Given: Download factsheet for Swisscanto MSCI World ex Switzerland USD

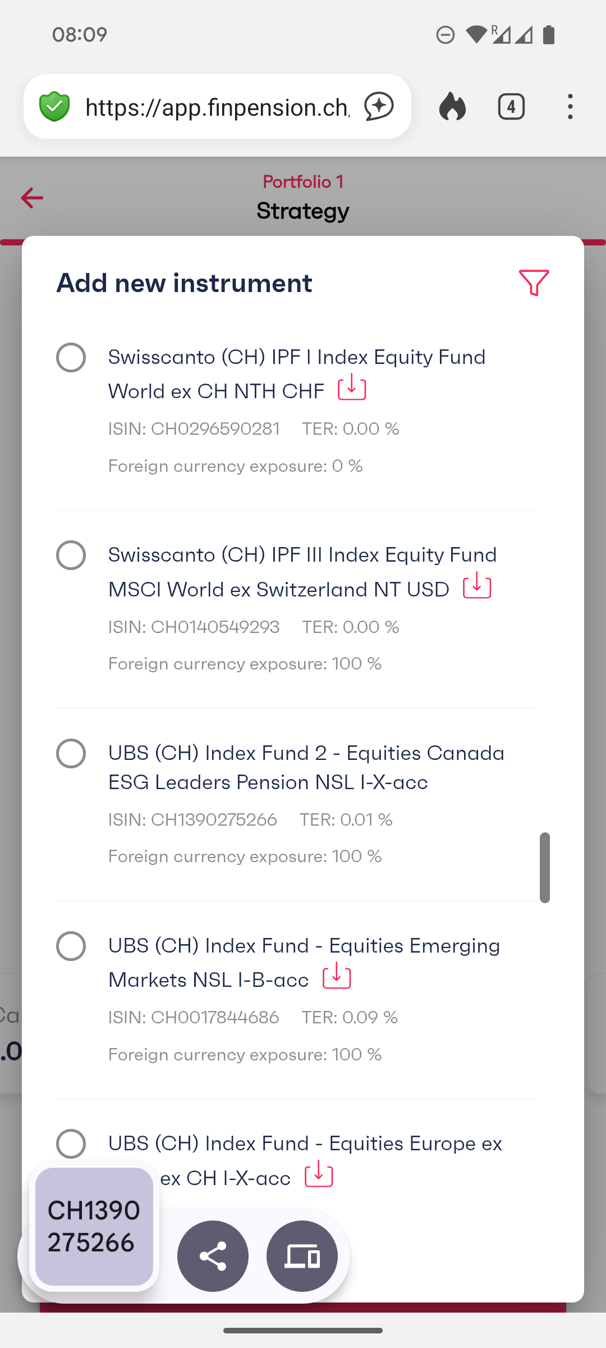Looking at the screenshot, I should tap(477, 585).
